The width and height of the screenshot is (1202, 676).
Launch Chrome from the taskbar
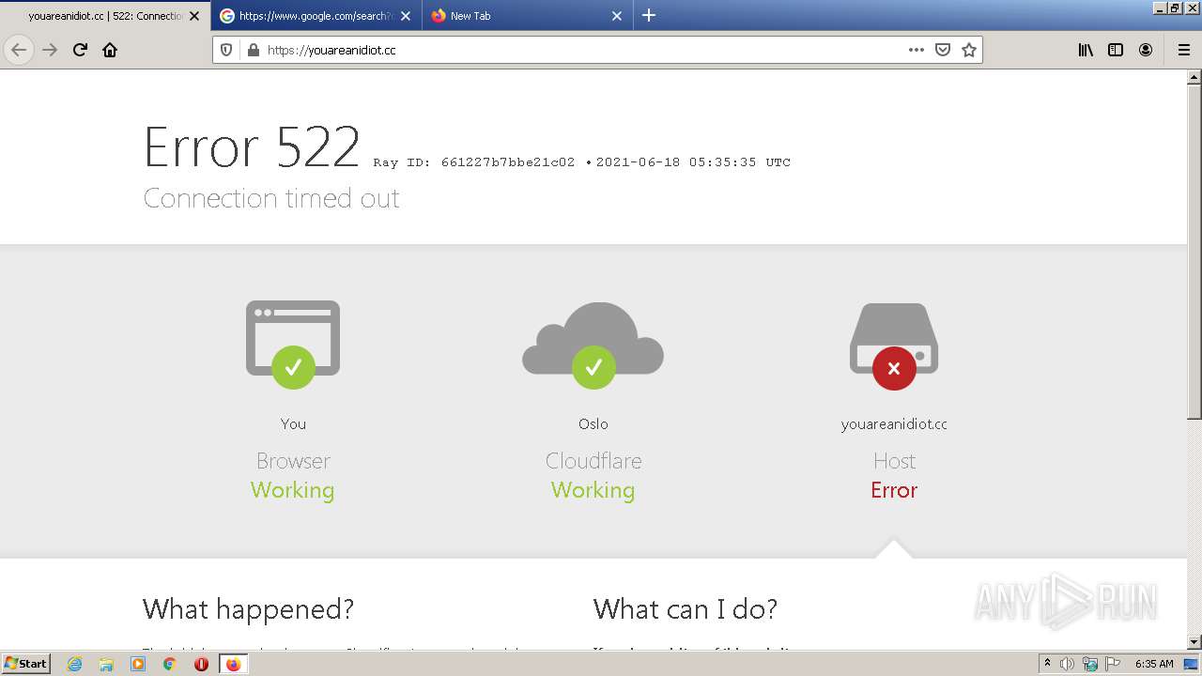coord(170,664)
